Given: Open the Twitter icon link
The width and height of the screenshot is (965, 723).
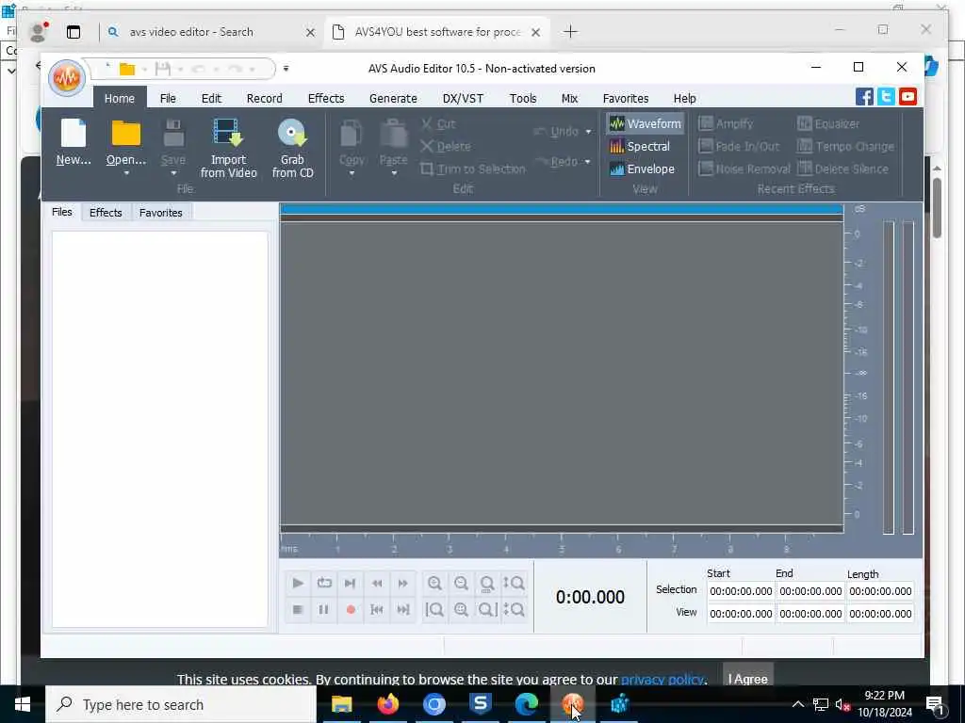Looking at the screenshot, I should coord(886,97).
